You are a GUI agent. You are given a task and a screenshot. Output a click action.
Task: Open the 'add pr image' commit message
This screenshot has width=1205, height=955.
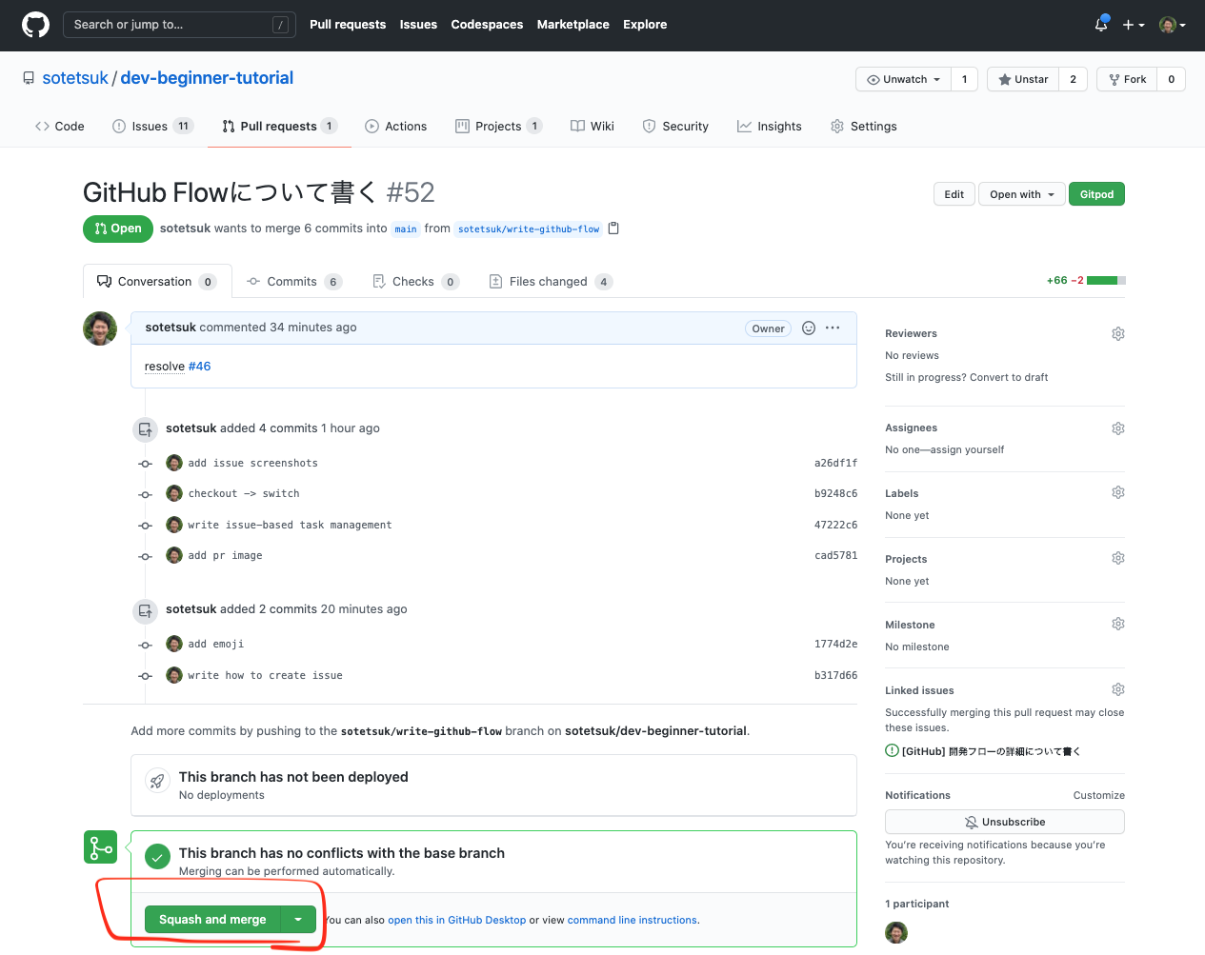[225, 556]
